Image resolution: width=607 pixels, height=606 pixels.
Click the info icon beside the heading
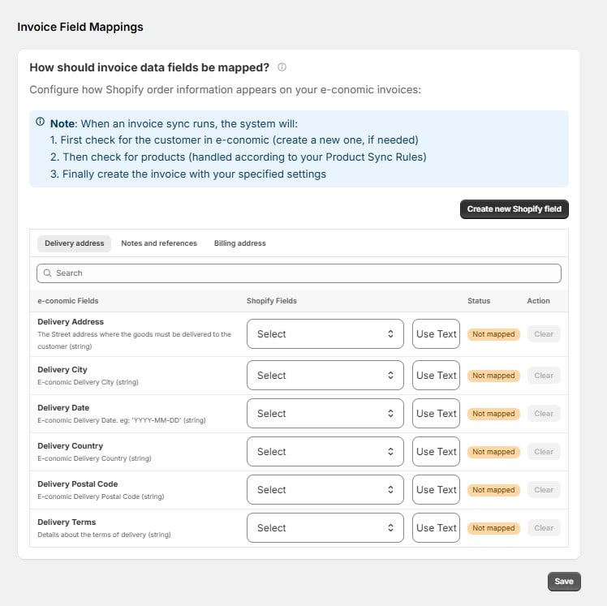pyautogui.click(x=282, y=67)
